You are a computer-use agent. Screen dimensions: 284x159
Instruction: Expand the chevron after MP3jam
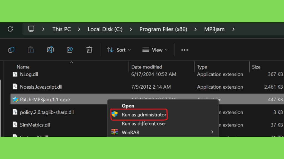pos(234,29)
